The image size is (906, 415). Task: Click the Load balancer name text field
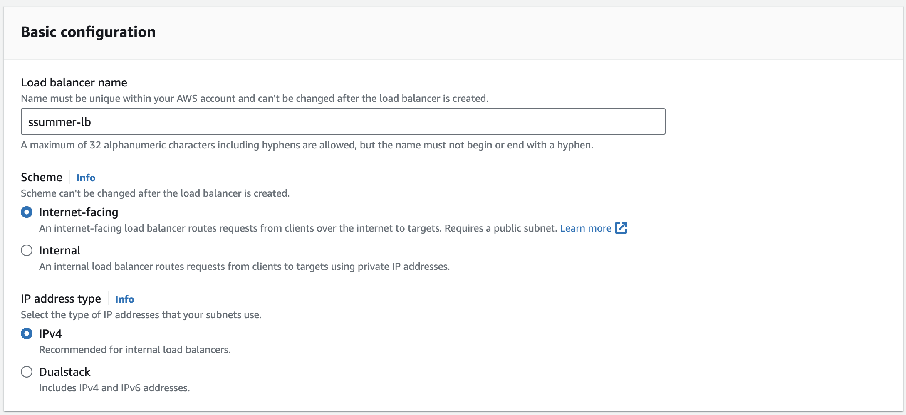pos(343,121)
